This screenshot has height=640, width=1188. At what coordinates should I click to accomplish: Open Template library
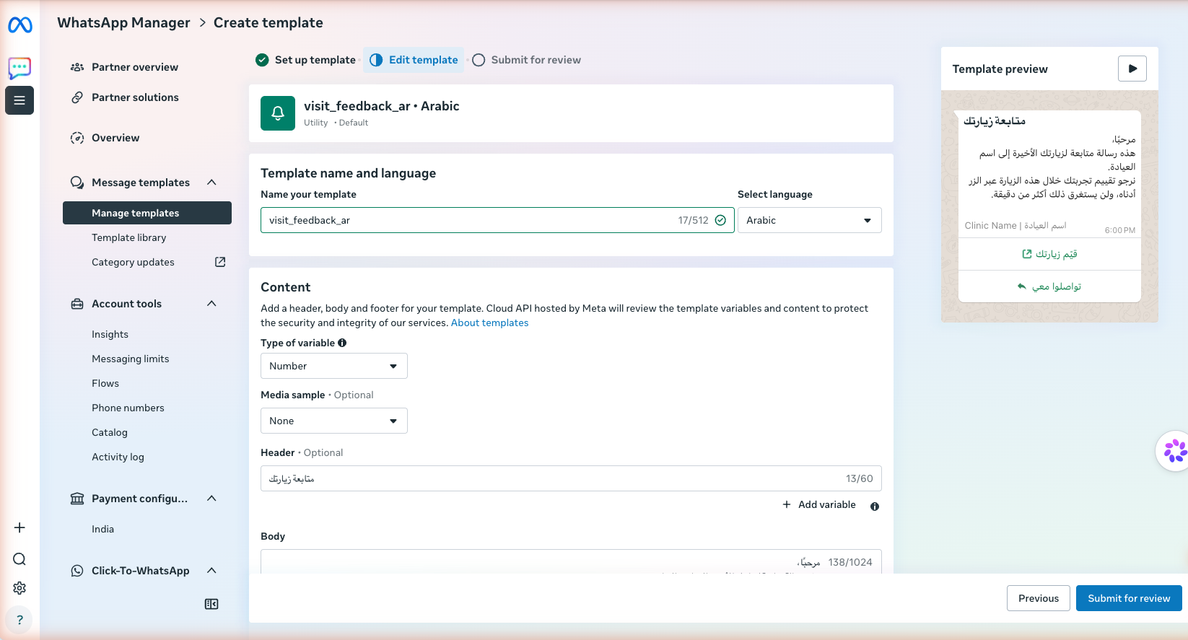click(128, 237)
